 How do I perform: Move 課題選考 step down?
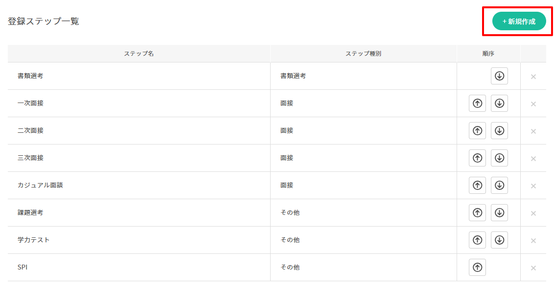tap(499, 213)
